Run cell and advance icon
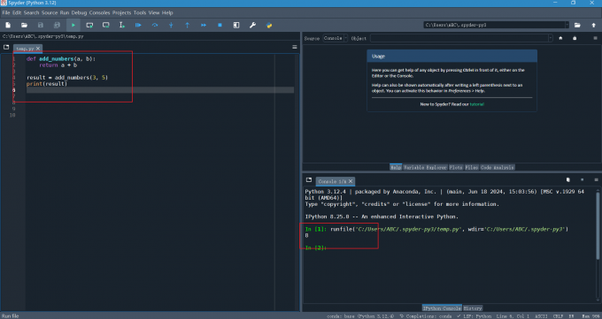The image size is (602, 319). (x=105, y=25)
